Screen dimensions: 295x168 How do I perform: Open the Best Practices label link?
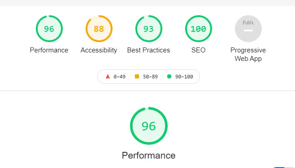149,50
